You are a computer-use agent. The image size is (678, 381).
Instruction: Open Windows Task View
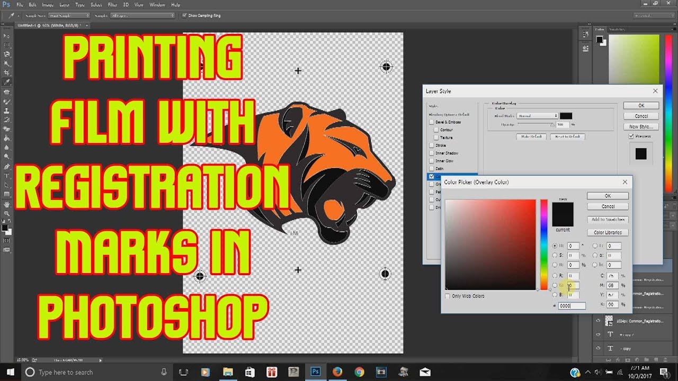pos(183,372)
